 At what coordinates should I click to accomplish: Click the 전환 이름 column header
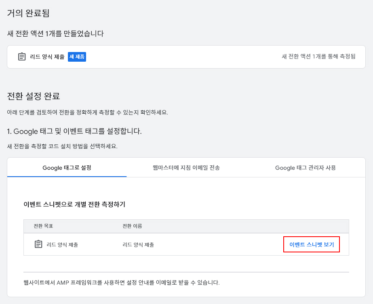pos(132,226)
